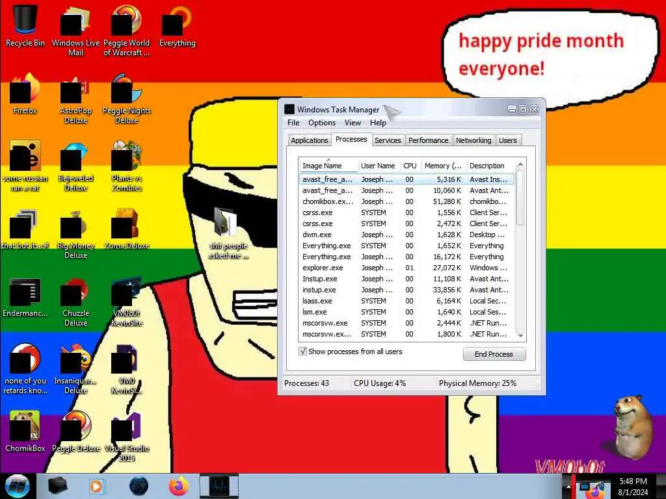The image size is (666, 499).
Task: Click the Task Manager taskbar button
Action: point(219,486)
